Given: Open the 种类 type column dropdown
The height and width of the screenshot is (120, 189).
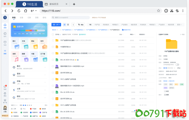Looking at the screenshot, I should point(132,35).
